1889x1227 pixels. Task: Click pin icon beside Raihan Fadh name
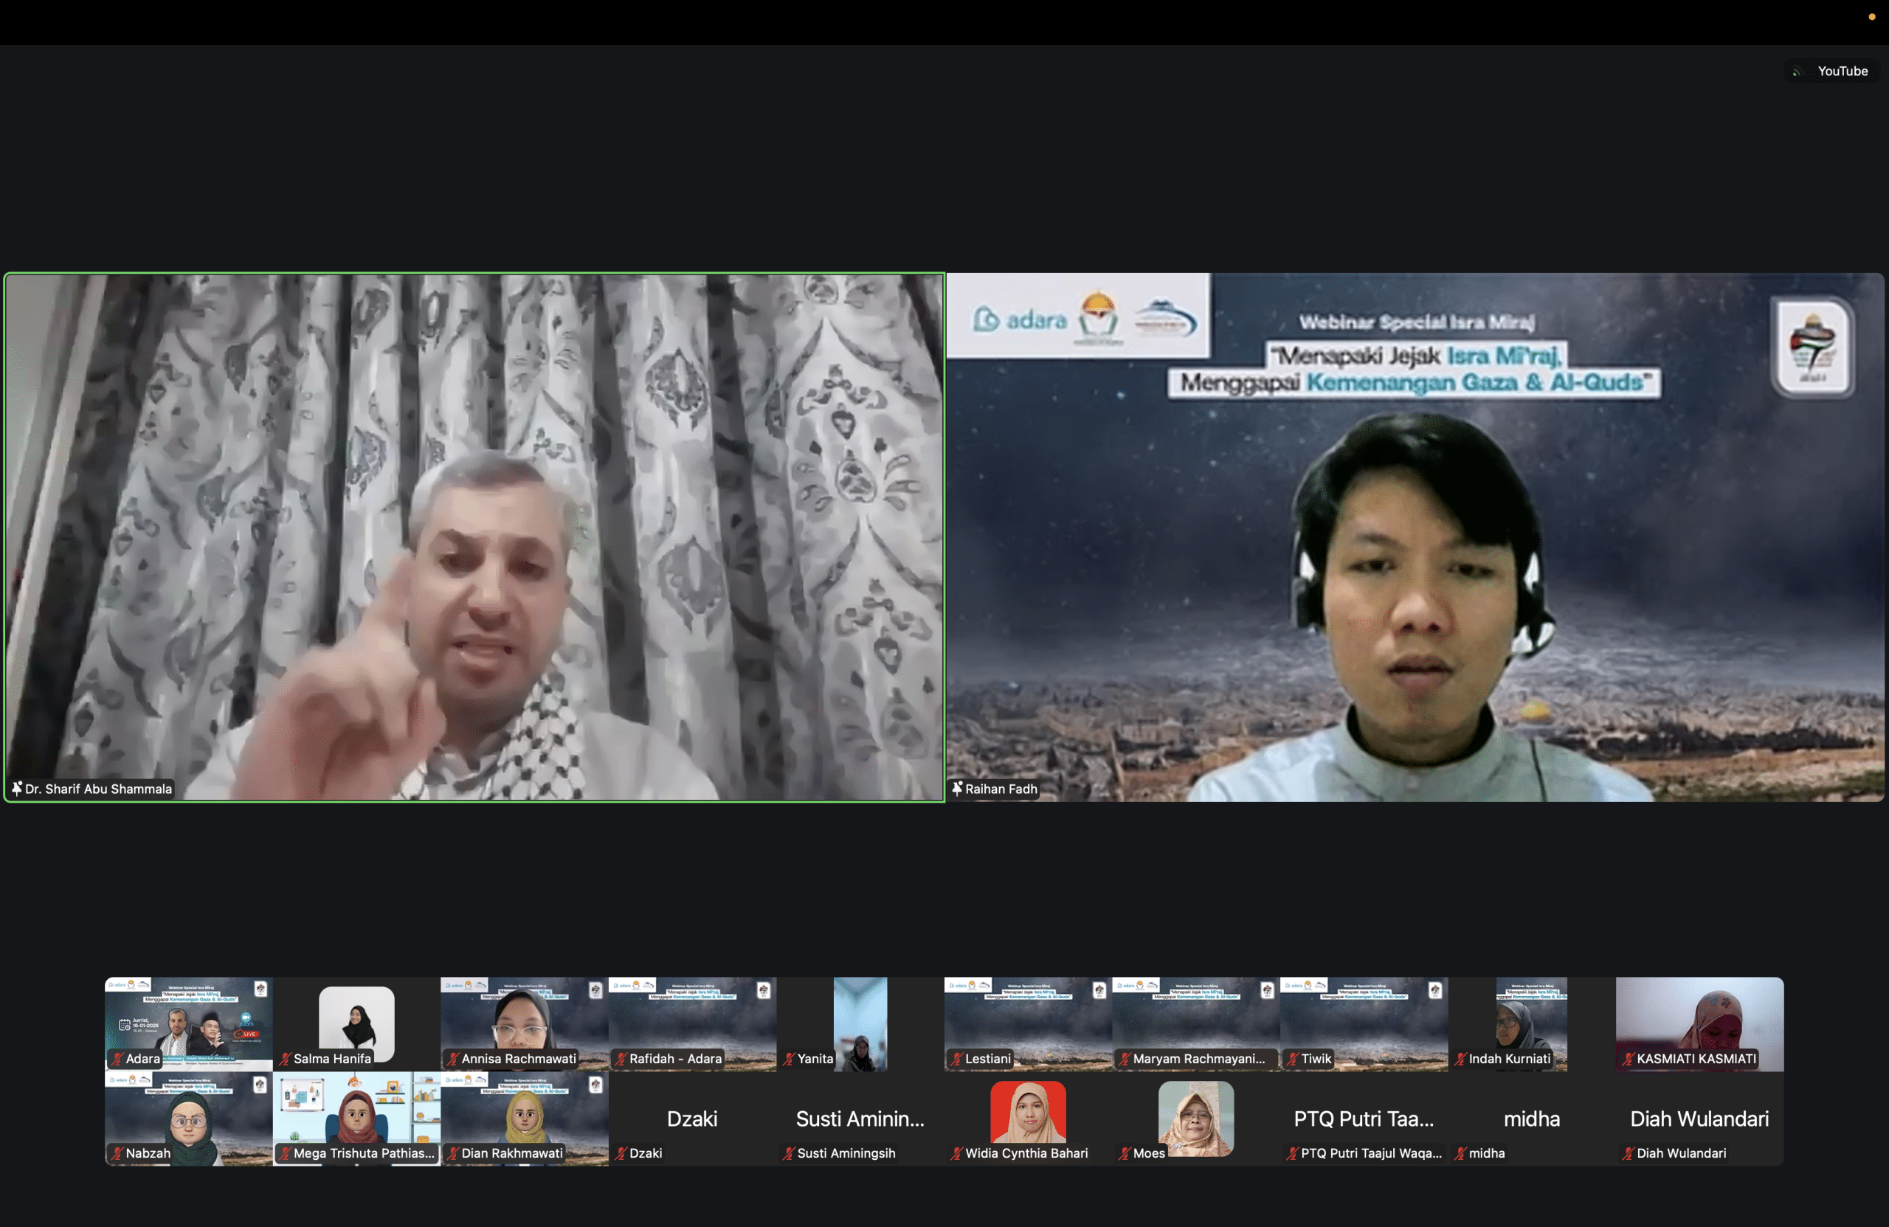[956, 788]
